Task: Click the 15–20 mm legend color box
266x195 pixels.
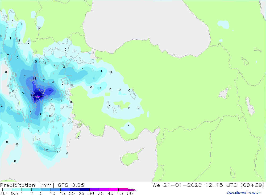Action: (x=65, y=190)
